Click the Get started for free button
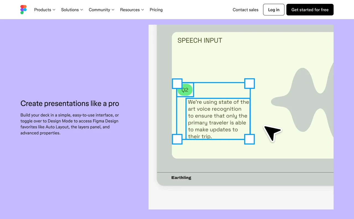 point(310,10)
